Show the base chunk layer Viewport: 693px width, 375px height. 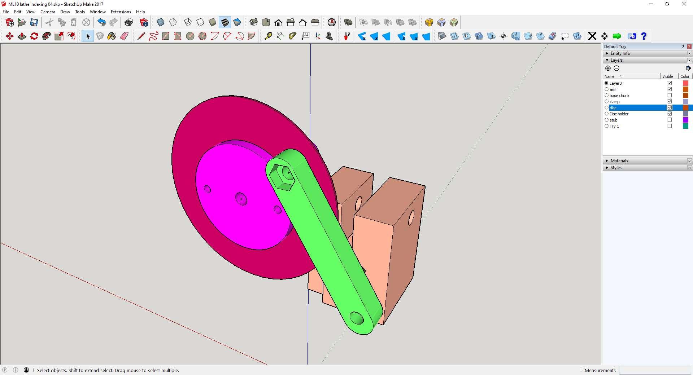click(x=670, y=96)
